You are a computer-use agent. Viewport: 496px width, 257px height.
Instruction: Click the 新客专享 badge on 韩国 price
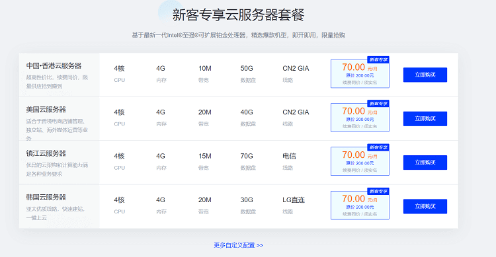coord(378,191)
